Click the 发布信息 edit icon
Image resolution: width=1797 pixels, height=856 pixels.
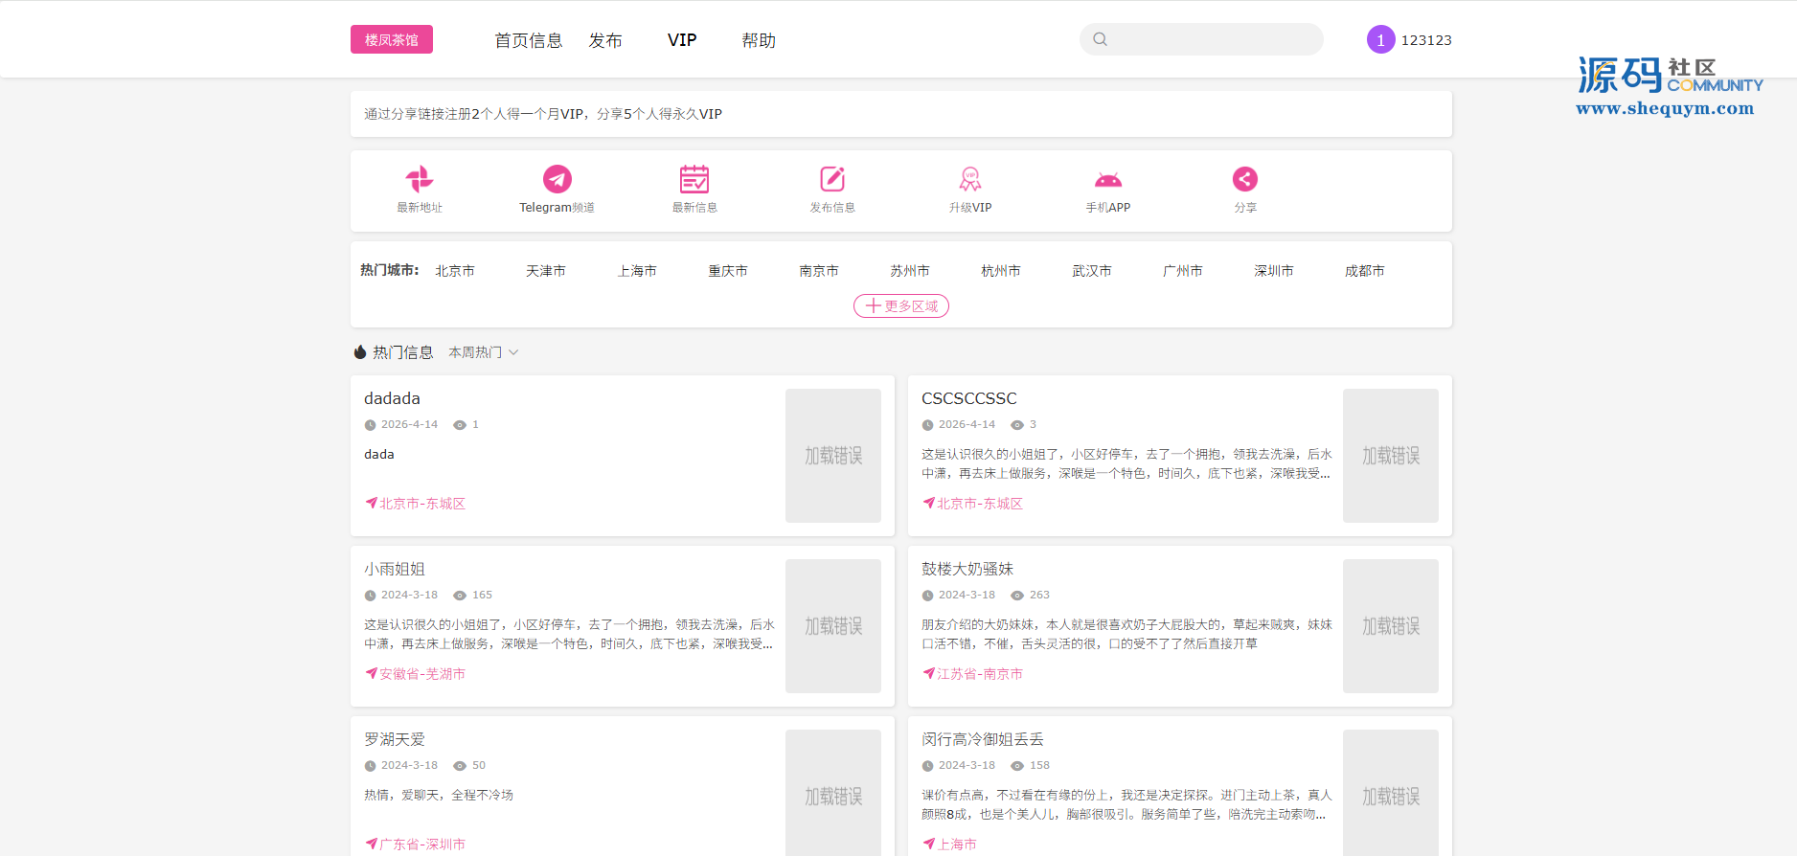coord(832,179)
